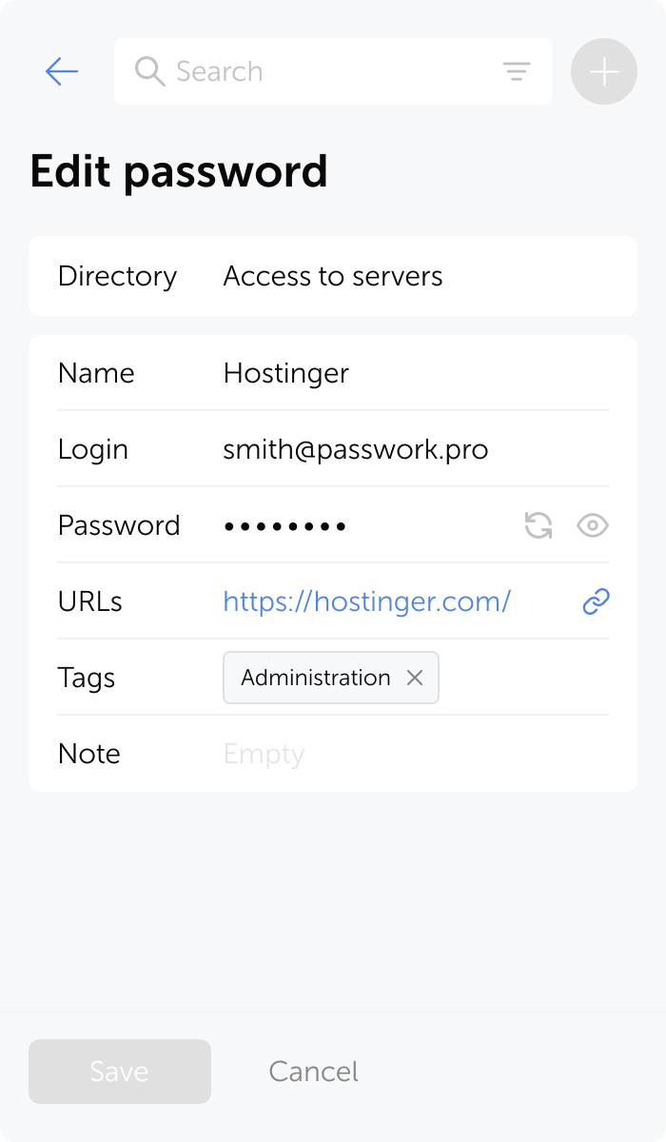Click the Cancel button
Viewport: 666px width, 1142px height.
[x=313, y=1072]
